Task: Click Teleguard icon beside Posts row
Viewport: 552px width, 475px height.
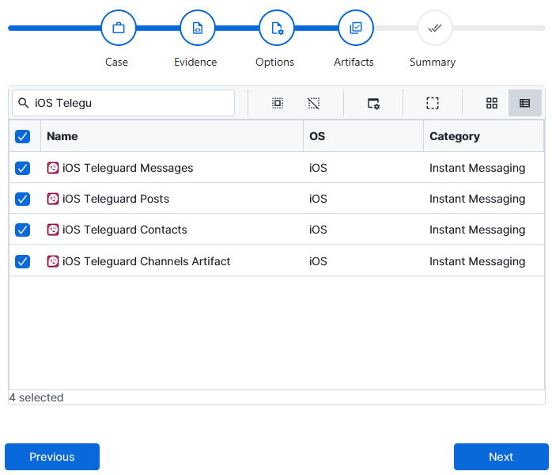Action: tap(53, 199)
